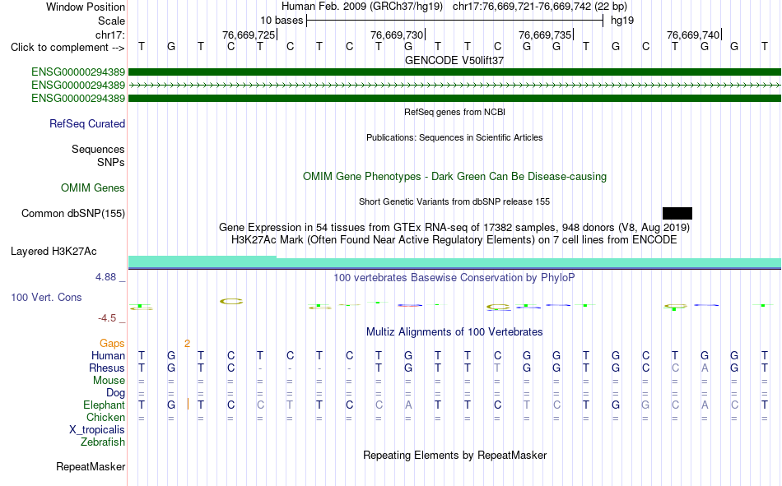Click the H3K27Ac Mark ENCODE track title

coord(454,240)
